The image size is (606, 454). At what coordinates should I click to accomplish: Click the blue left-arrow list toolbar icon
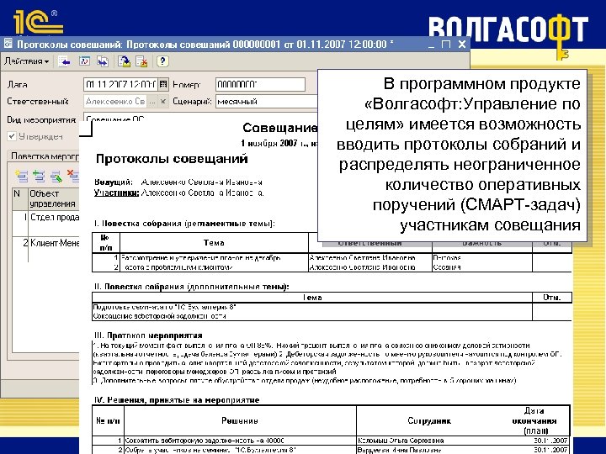click(65, 61)
